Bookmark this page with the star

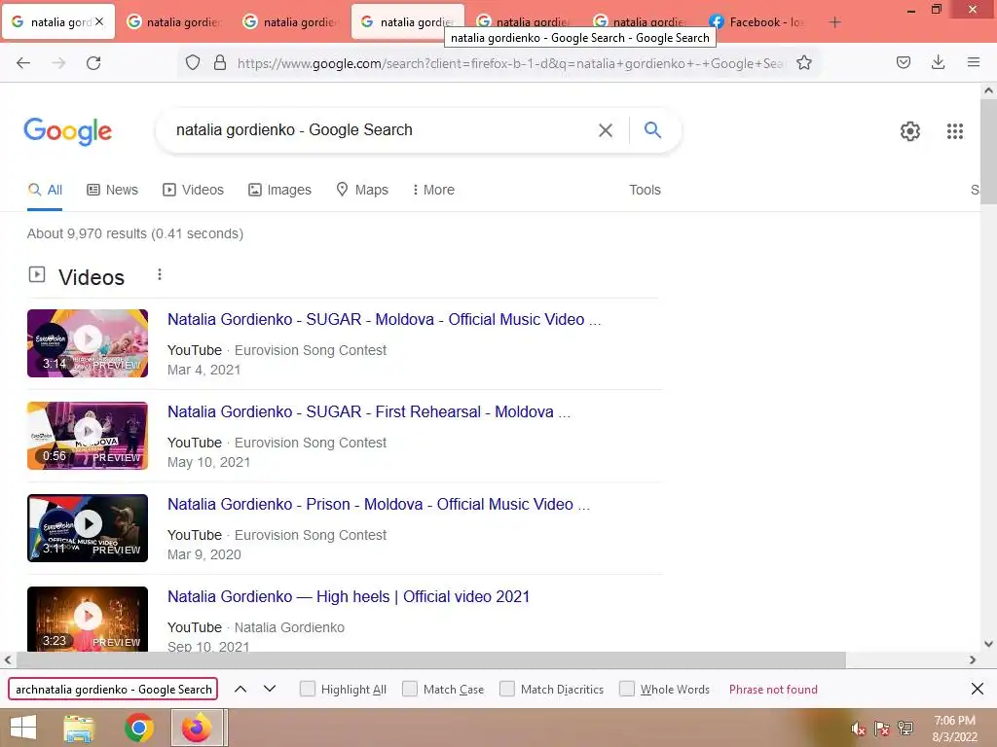pos(803,62)
